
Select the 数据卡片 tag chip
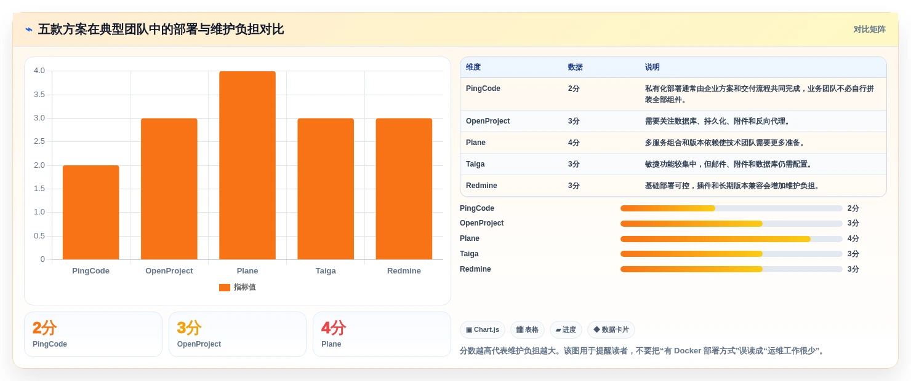[x=611, y=330]
